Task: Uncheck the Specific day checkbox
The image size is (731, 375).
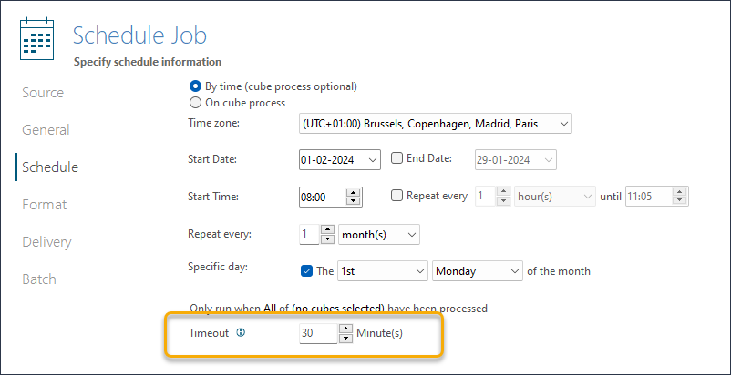Action: pyautogui.click(x=306, y=270)
